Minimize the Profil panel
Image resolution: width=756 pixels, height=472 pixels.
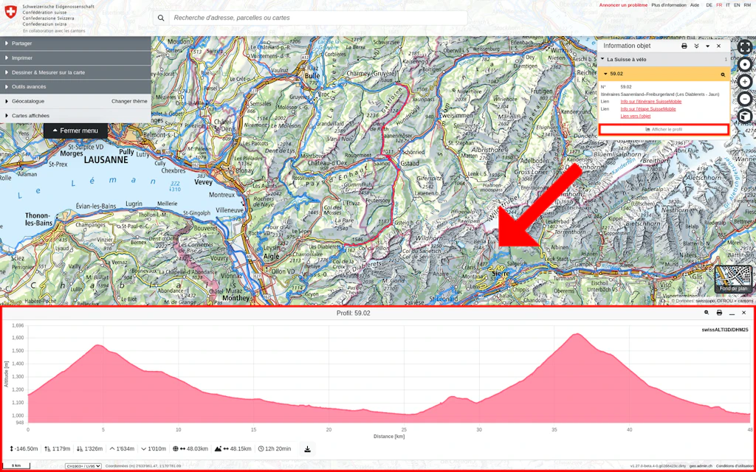[732, 313]
